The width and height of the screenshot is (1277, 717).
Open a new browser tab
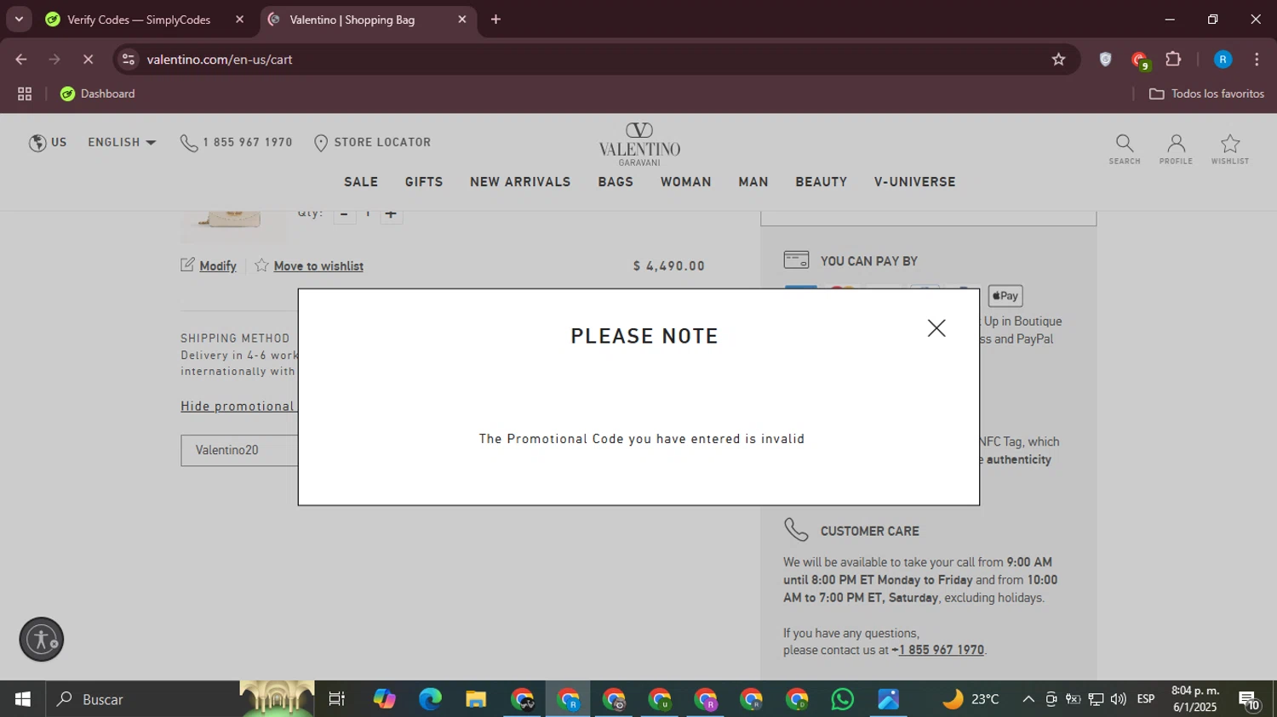click(x=496, y=20)
